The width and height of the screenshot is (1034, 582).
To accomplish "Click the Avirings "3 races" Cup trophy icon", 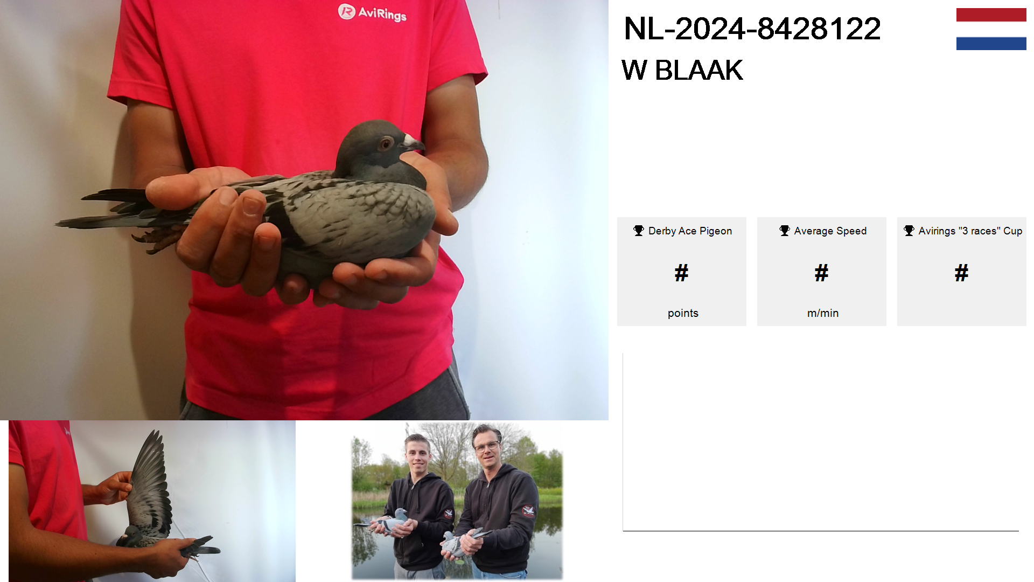I will point(909,231).
